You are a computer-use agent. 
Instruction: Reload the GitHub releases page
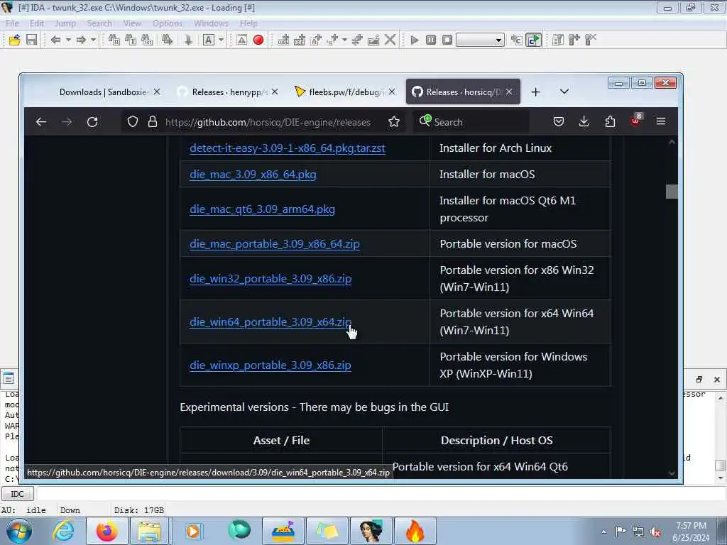point(92,122)
